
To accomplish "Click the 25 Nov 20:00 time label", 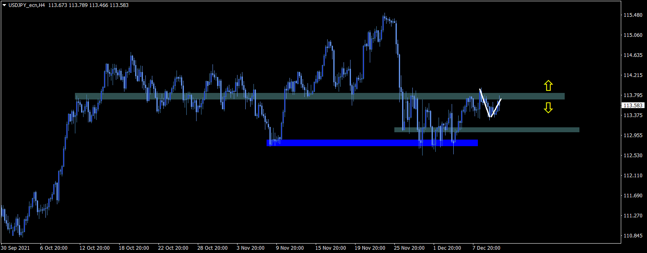I will coord(409,248).
